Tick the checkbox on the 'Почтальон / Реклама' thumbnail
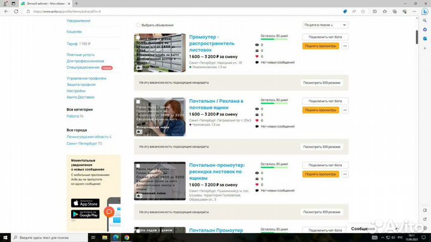Image resolution: width=431 pixels, height=242 pixels. pyautogui.click(x=138, y=102)
